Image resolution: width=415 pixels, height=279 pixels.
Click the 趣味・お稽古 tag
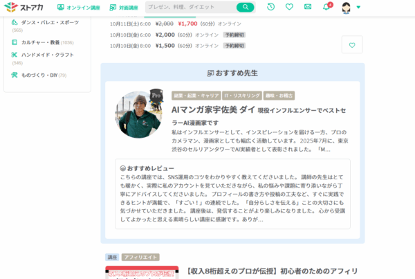click(279, 96)
